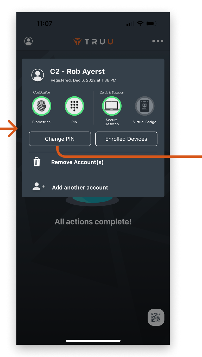Open the Virtual Badge icon
202x357 pixels.
pos(145,106)
